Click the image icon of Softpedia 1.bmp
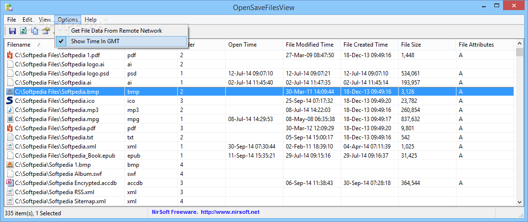Viewport: 528px width, 222px height. point(10,165)
